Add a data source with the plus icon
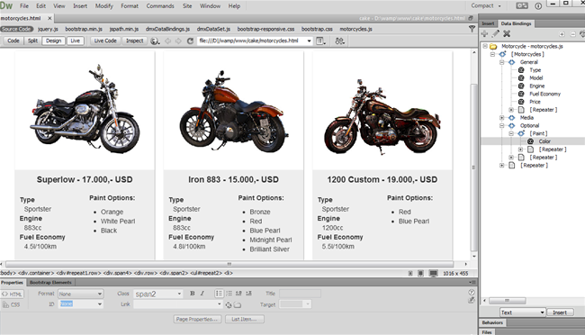This screenshot has width=585, height=335. click(x=484, y=34)
